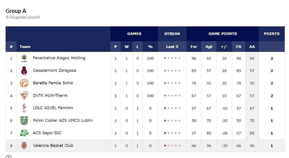This screenshot has width=289, height=158.
Task: Click the win percentage column header
Action: coord(150,47)
